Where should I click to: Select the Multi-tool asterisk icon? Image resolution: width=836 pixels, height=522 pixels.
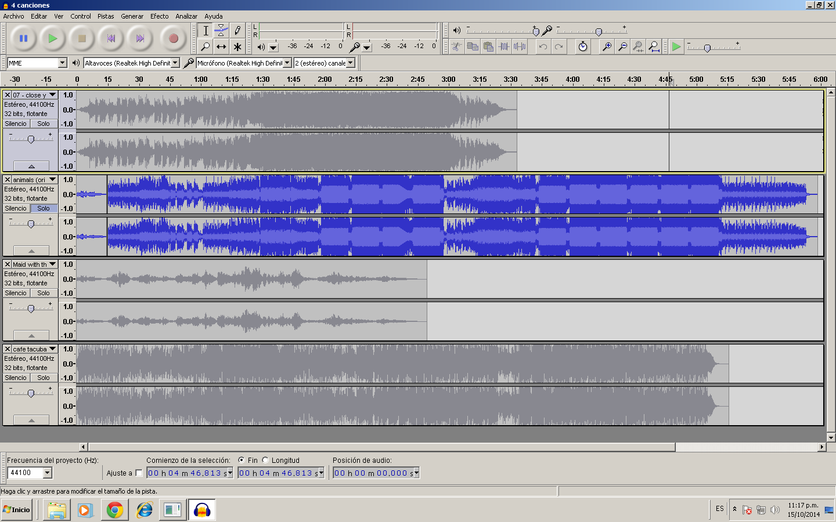[x=237, y=46]
